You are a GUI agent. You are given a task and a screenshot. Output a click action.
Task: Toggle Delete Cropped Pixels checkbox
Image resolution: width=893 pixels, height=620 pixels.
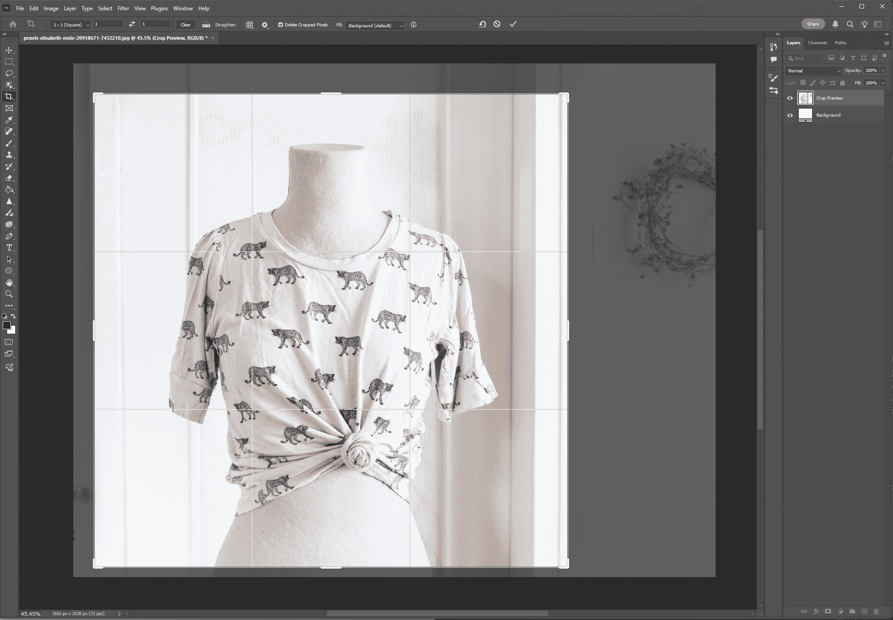(x=281, y=25)
